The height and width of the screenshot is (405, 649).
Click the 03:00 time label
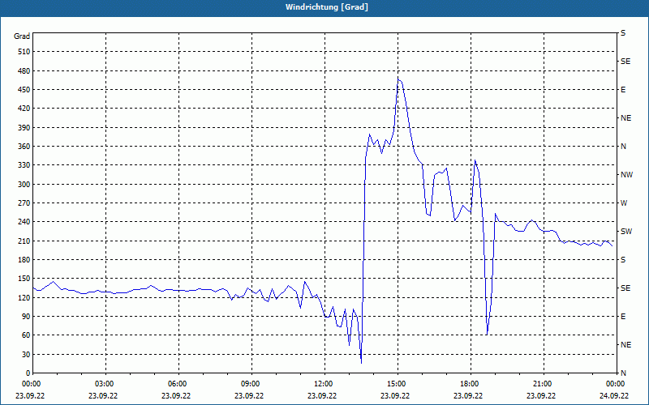(x=105, y=384)
